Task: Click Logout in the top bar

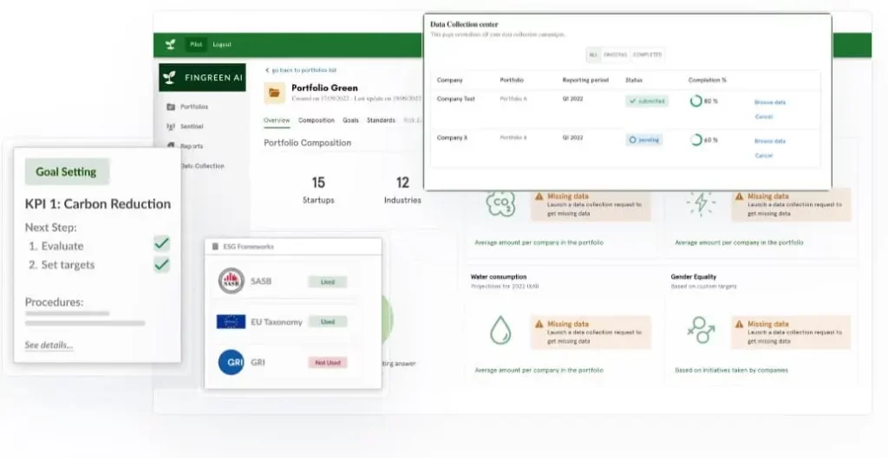Action: pos(222,45)
